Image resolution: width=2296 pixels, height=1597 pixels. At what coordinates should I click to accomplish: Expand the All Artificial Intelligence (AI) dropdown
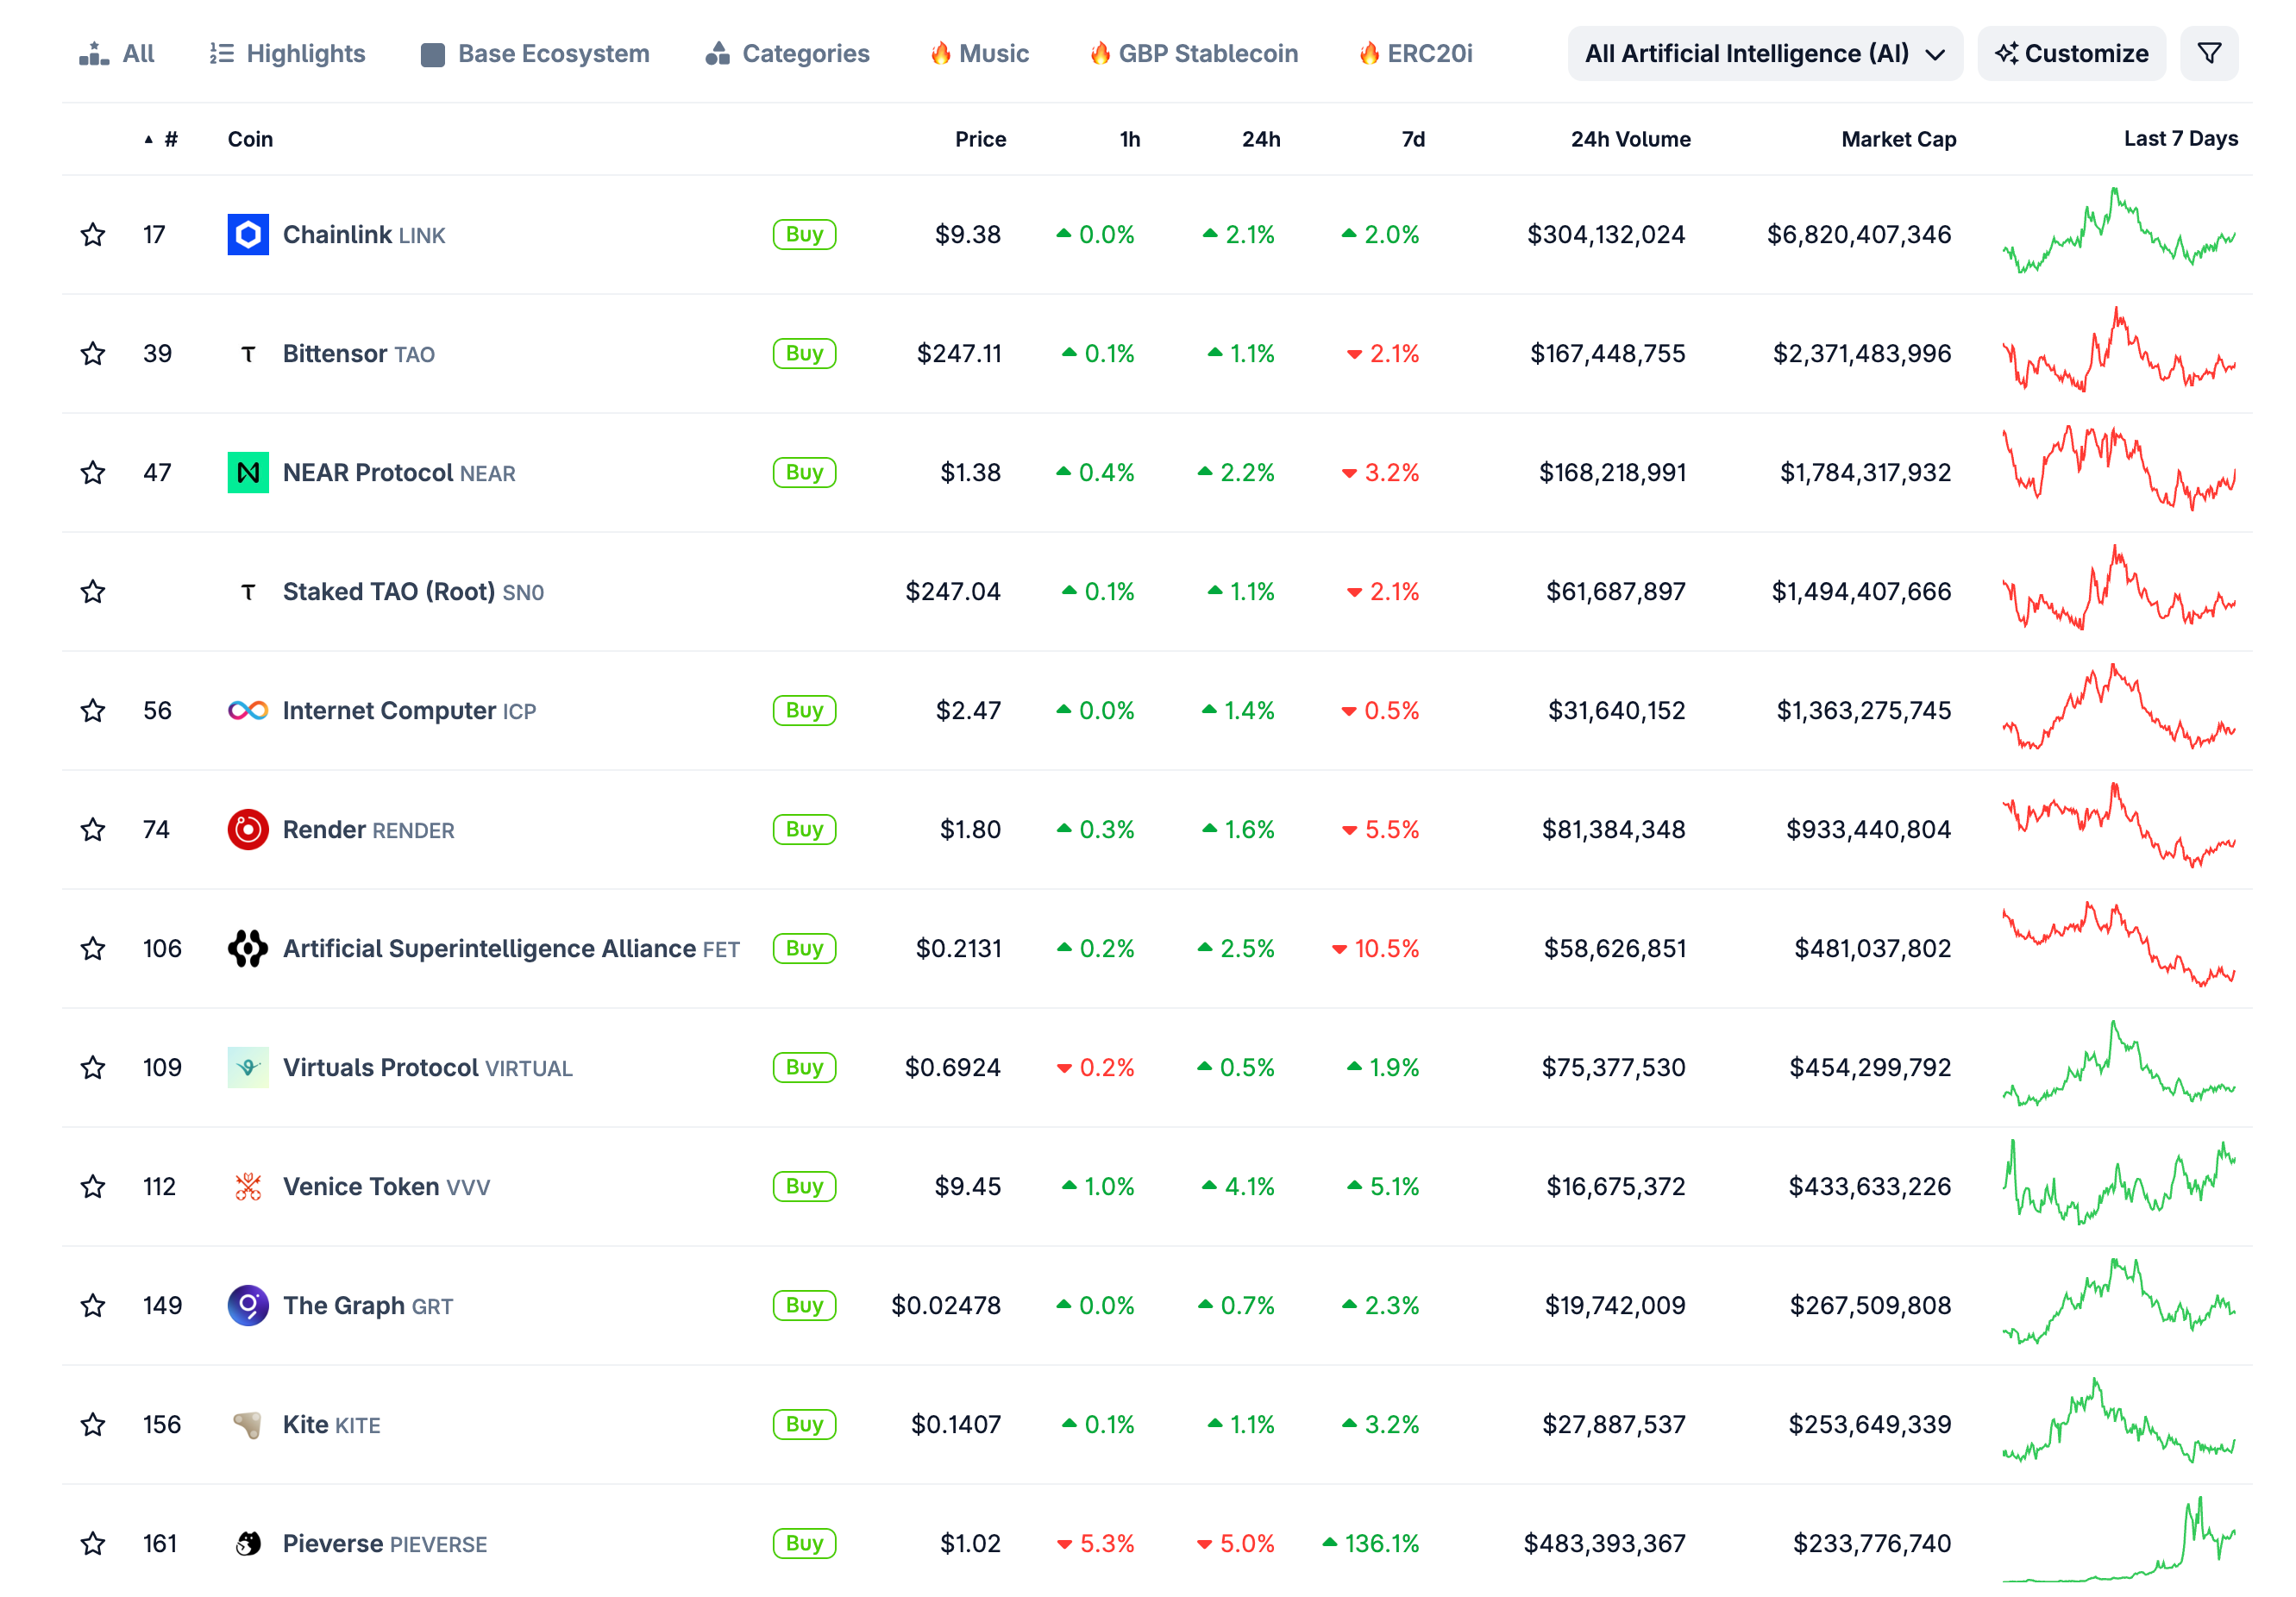[1764, 54]
